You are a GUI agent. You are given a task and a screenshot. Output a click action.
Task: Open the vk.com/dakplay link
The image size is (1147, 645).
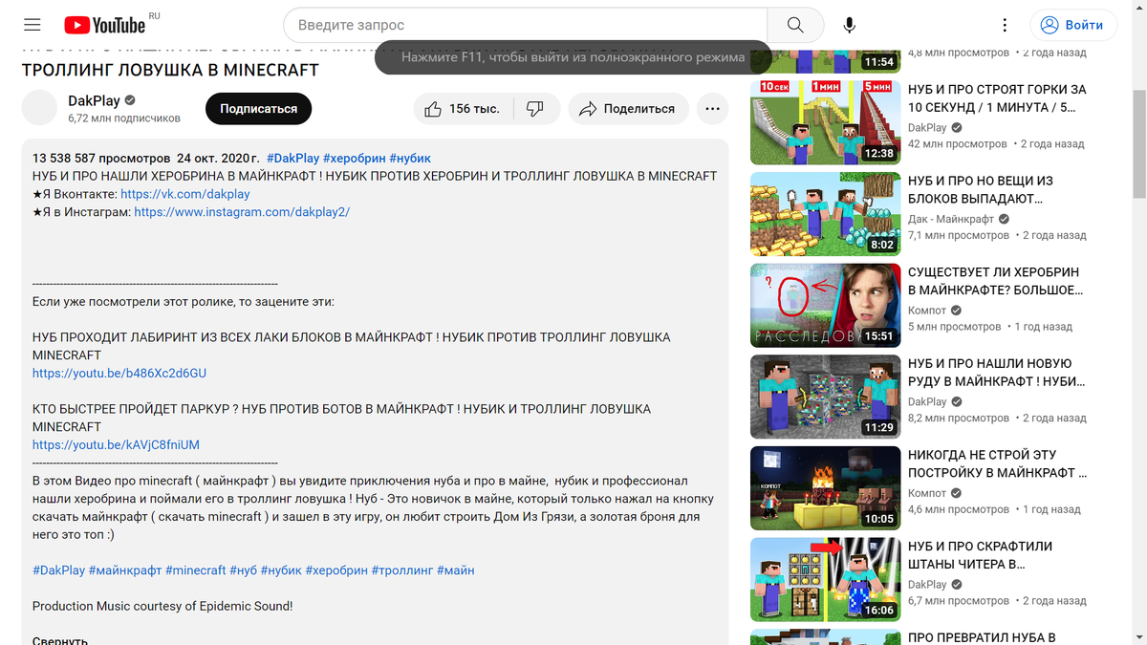point(185,194)
